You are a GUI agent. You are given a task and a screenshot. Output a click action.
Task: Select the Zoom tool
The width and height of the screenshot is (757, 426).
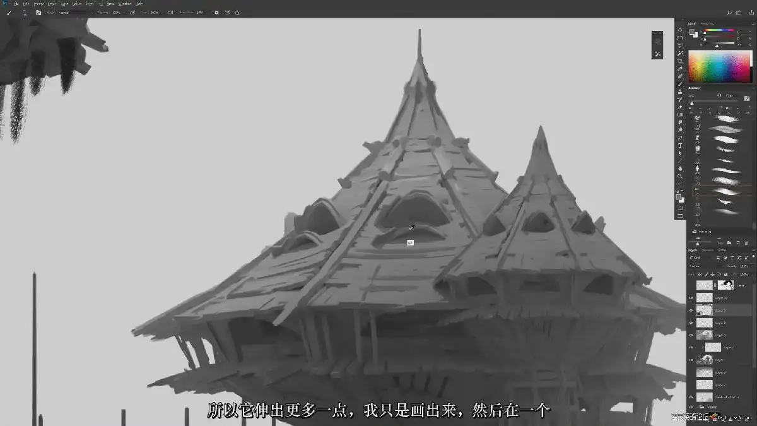(680, 176)
